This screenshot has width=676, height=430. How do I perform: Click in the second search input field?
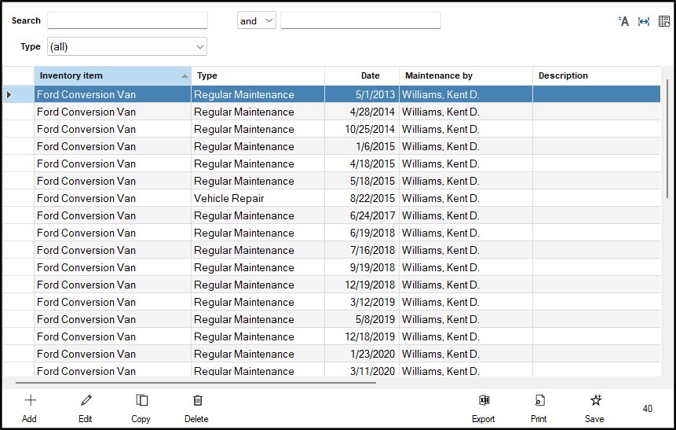[360, 20]
